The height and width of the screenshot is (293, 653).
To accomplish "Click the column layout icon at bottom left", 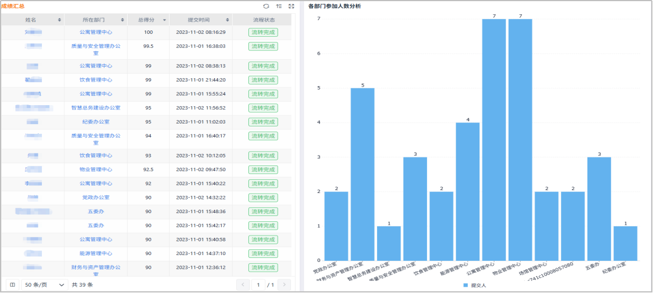I will [12, 284].
